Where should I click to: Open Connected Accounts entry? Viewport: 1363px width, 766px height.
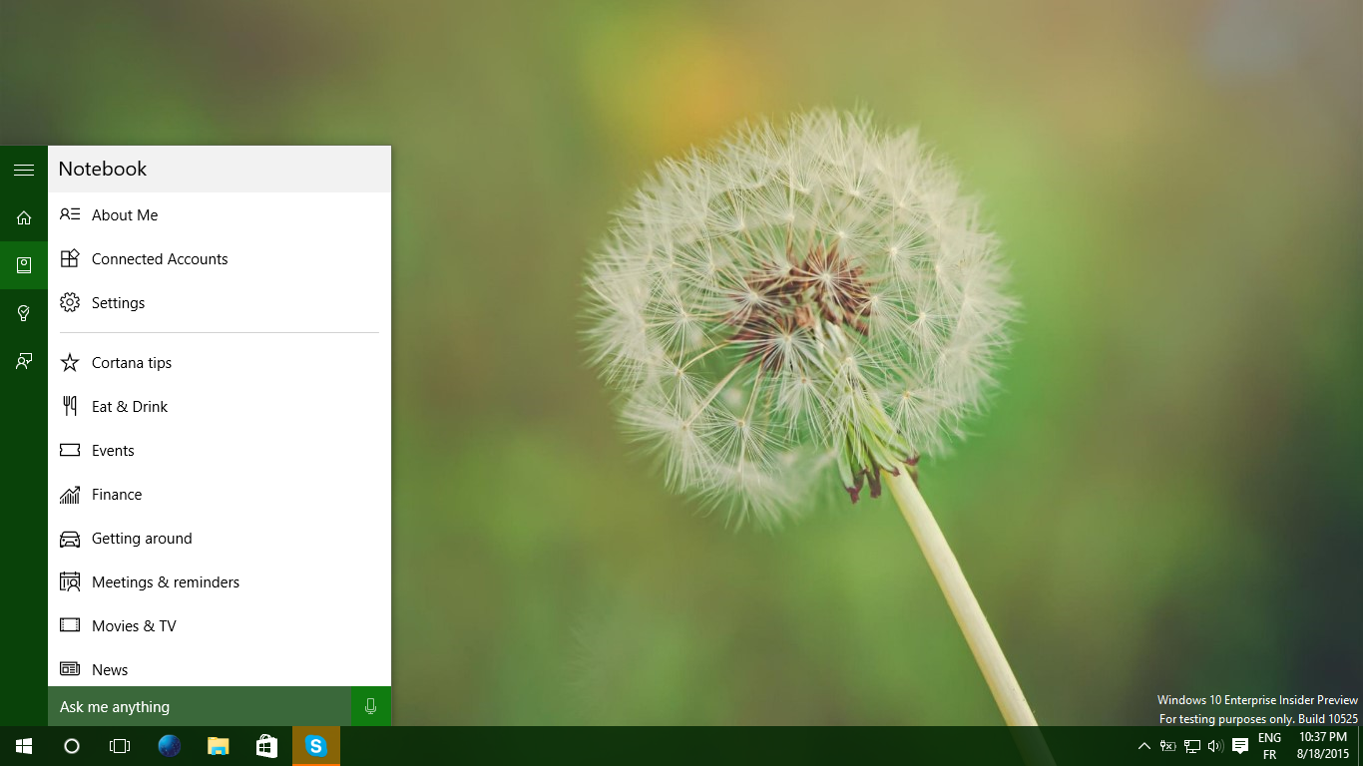[x=220, y=258]
